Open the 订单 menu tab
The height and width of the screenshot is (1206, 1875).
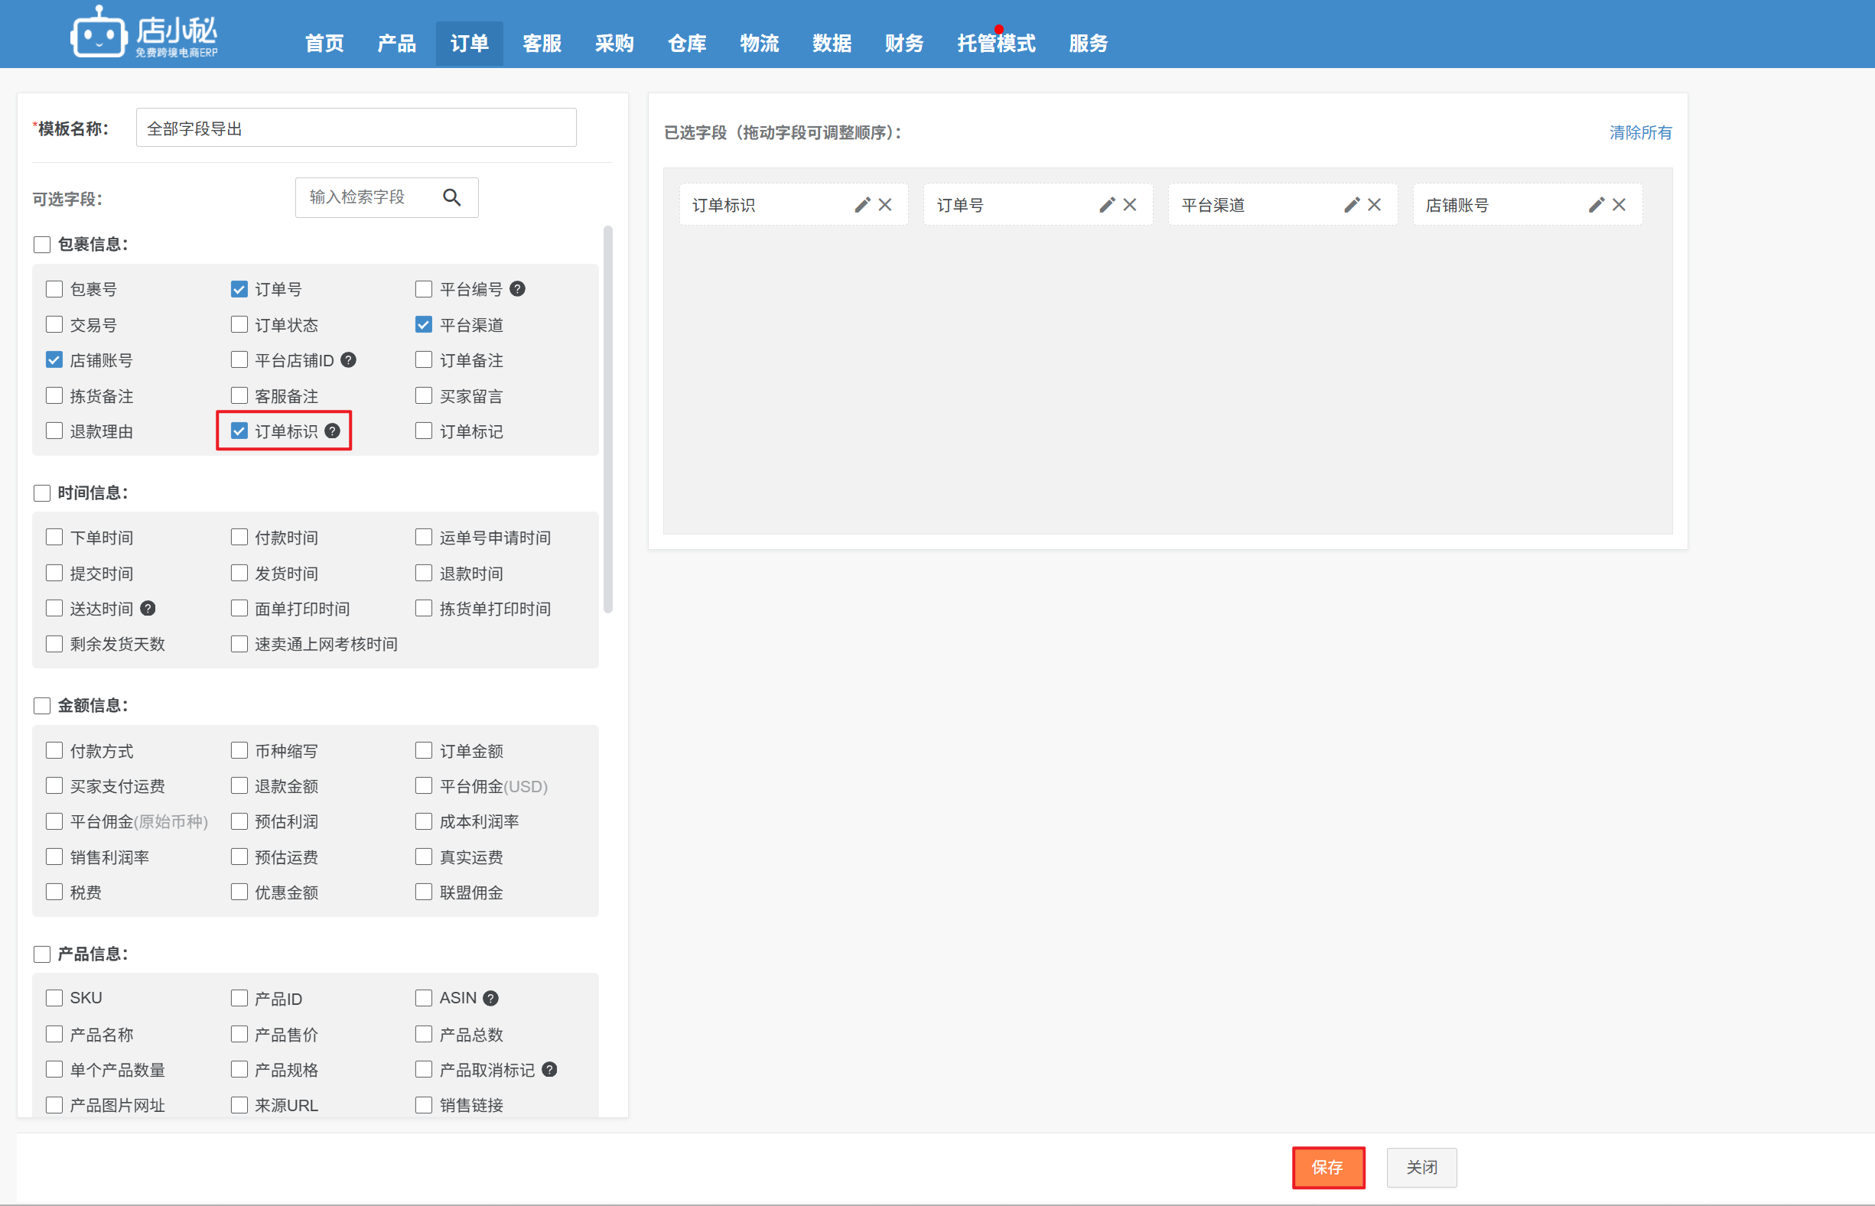pyautogui.click(x=469, y=43)
